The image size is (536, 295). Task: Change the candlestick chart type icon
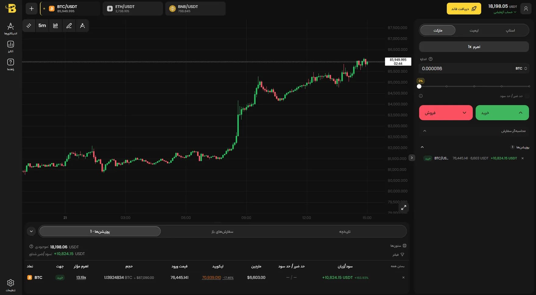[55, 26]
